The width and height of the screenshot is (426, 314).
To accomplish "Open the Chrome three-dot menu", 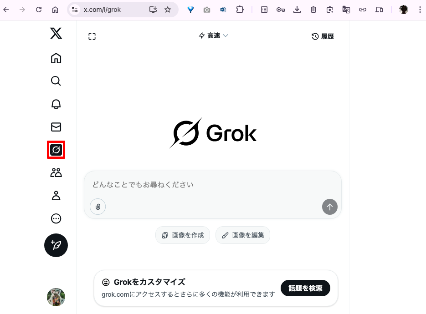I will pos(420,10).
